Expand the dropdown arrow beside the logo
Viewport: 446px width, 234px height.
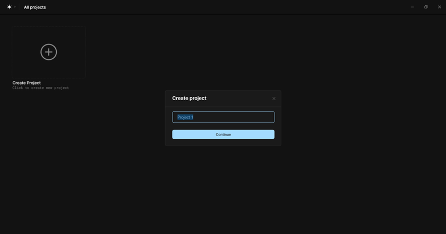click(15, 7)
